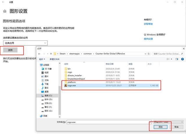Click the up-one-level arrow in dialog

51,54
